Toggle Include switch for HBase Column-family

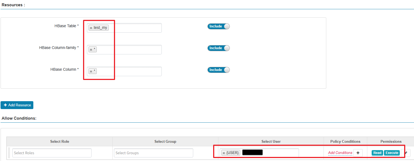pos(219,48)
